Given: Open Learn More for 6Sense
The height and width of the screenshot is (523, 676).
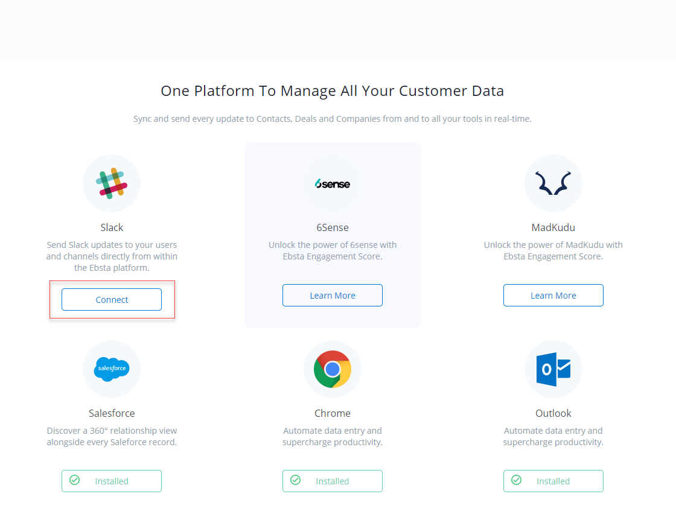Looking at the screenshot, I should (333, 296).
